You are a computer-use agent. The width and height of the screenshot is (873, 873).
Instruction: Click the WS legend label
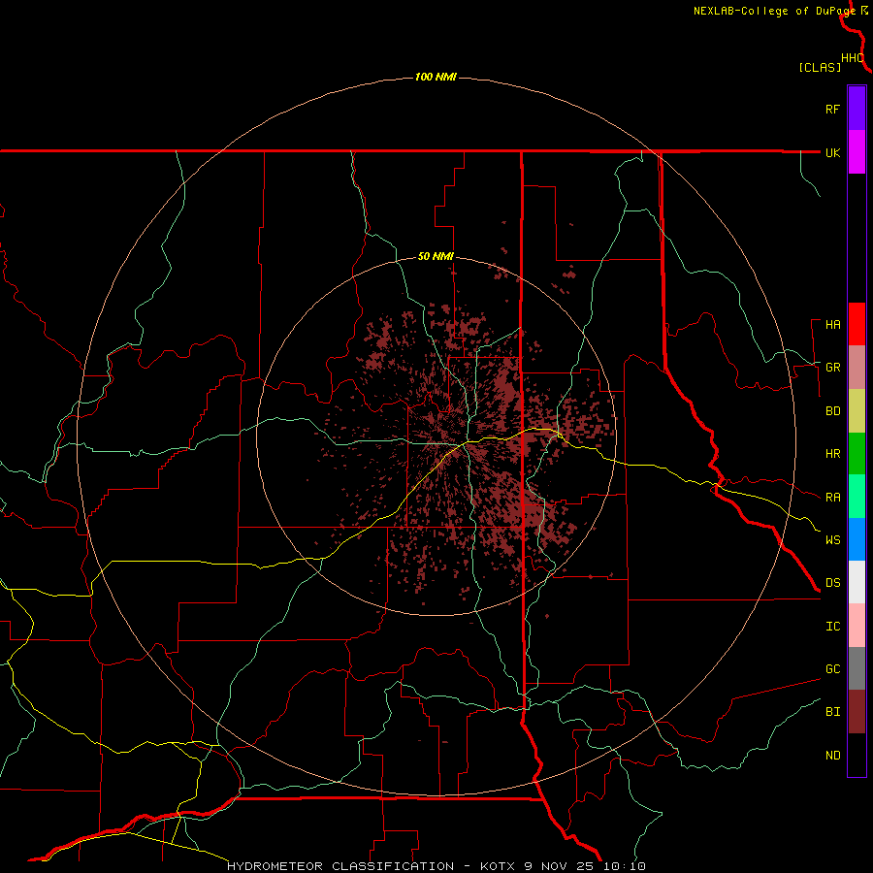coord(832,539)
